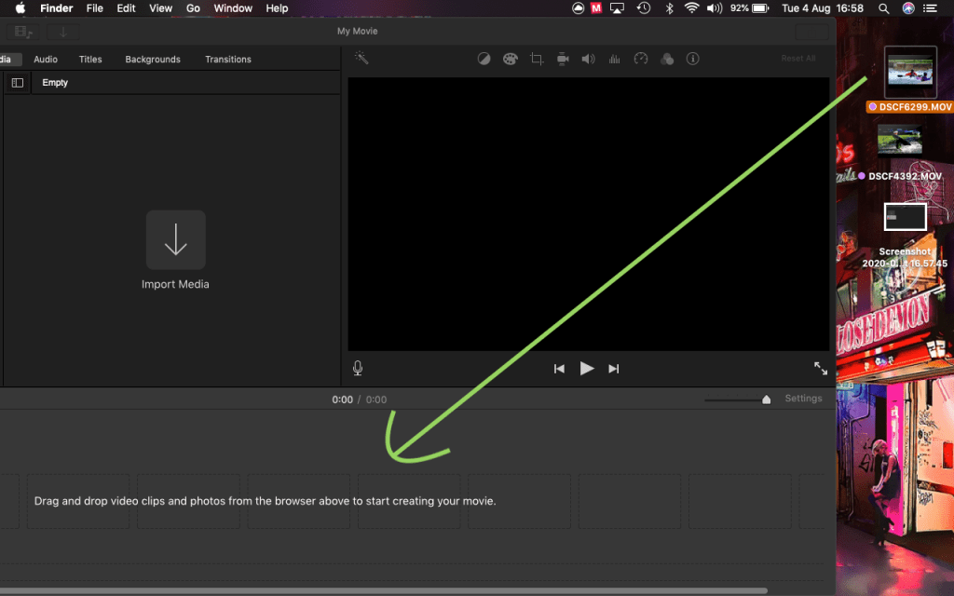The image size is (954, 596).
Task: Select the cropping tool
Action: [x=537, y=59]
